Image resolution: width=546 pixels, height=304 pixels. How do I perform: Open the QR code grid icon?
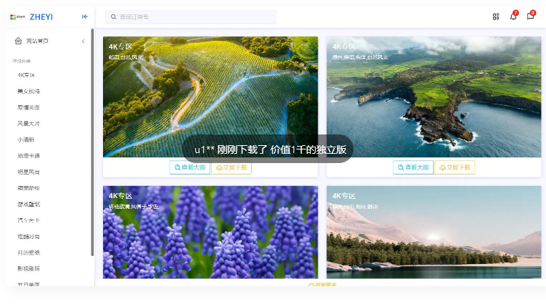pyautogui.click(x=496, y=16)
